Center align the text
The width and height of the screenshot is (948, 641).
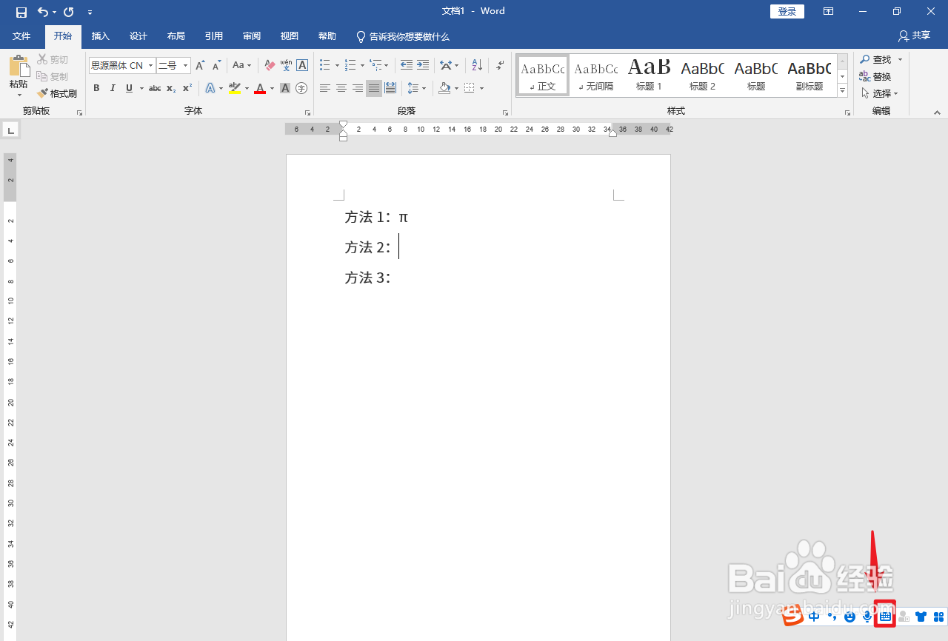(x=341, y=88)
